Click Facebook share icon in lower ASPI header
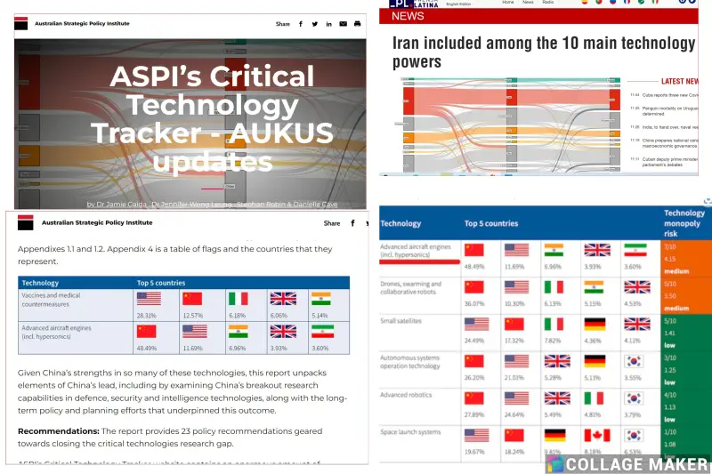This screenshot has width=712, height=474. tap(353, 223)
